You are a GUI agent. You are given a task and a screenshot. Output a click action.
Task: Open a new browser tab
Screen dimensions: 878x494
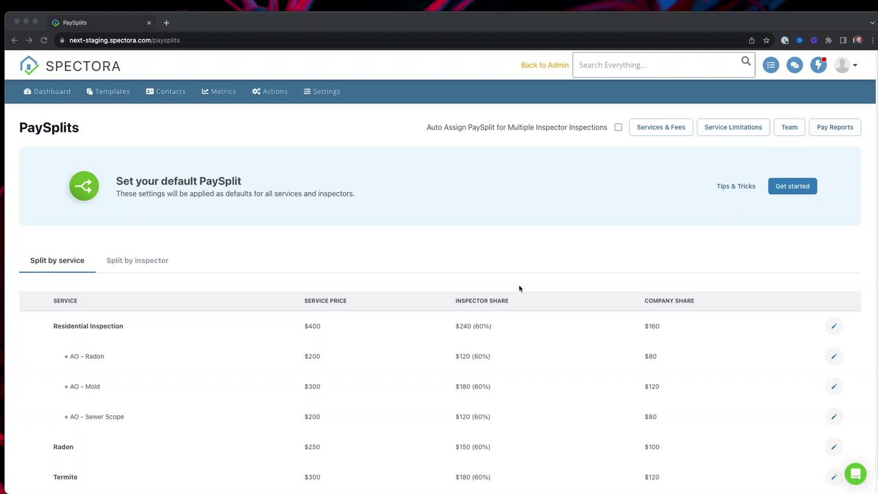click(x=166, y=23)
